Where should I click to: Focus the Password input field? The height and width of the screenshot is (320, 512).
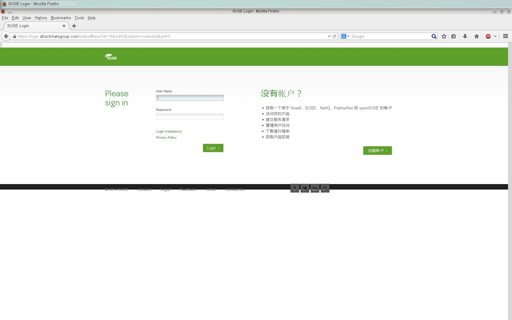[190, 116]
